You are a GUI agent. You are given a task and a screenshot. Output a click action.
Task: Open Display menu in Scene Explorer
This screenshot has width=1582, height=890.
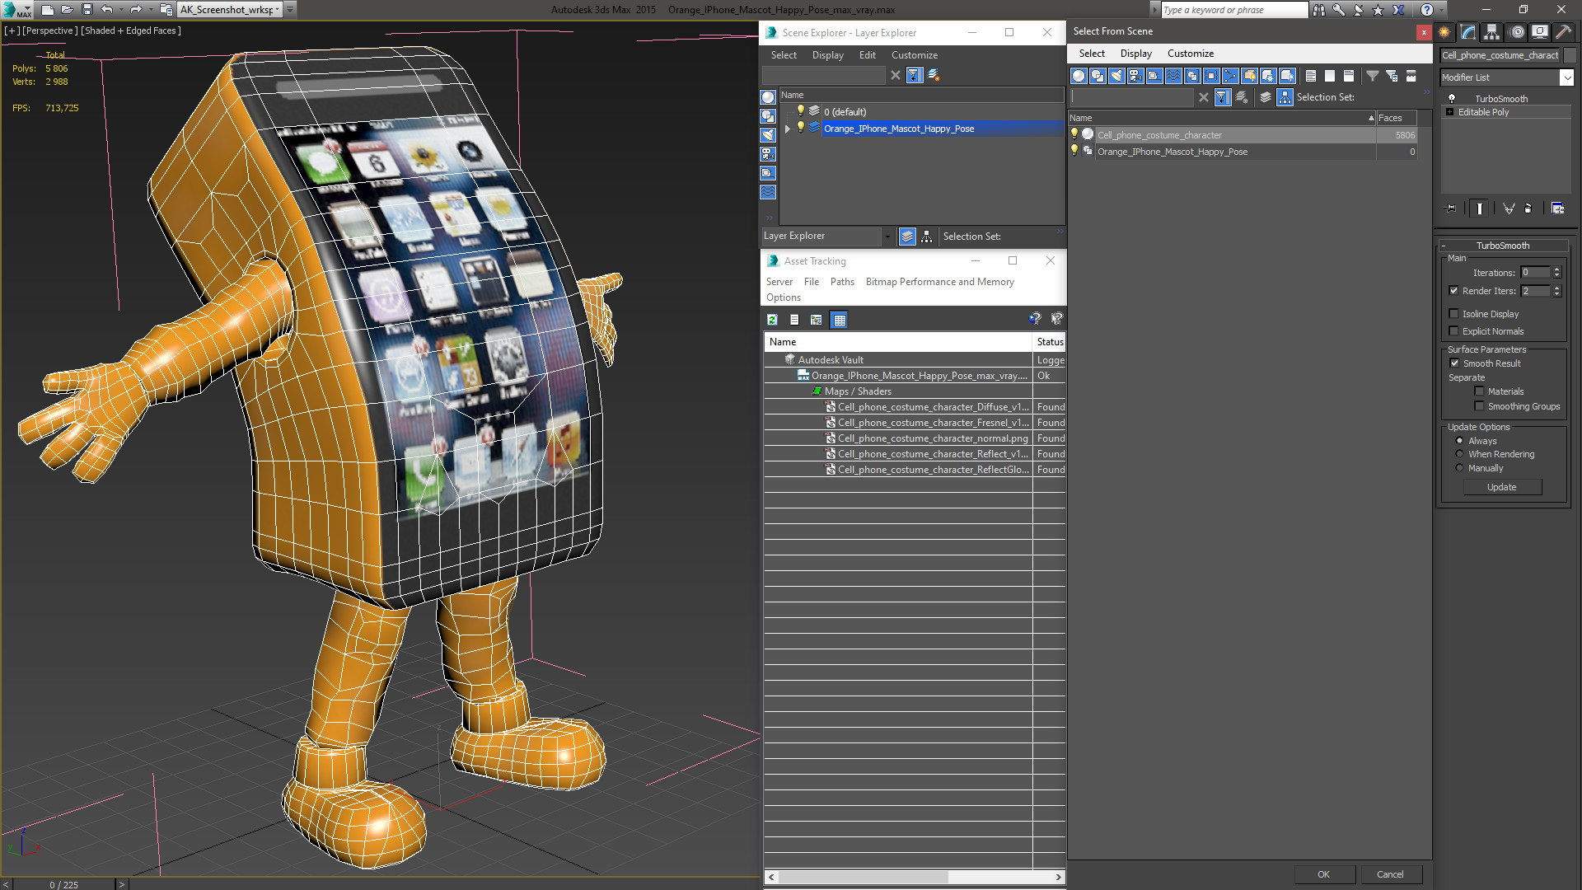(x=827, y=55)
